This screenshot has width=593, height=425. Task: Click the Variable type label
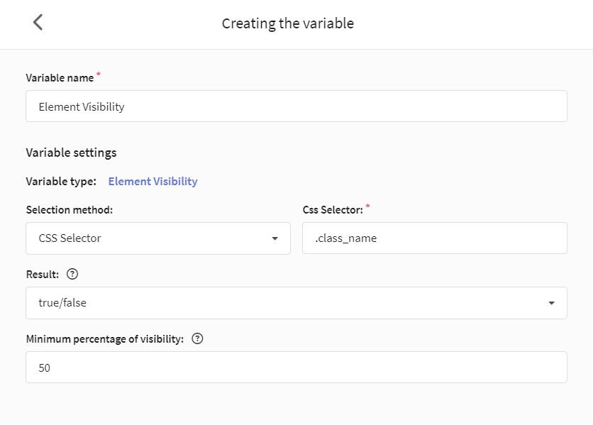click(x=61, y=181)
